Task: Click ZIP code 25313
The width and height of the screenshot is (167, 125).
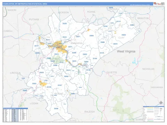Action: [48, 40]
